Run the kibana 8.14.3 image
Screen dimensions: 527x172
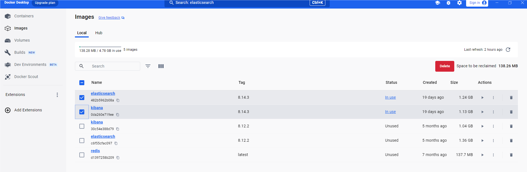point(482,112)
